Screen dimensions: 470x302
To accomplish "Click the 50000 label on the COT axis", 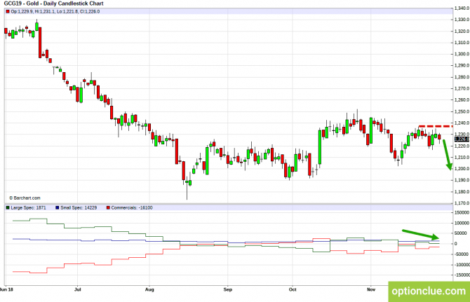I will (462, 233).
